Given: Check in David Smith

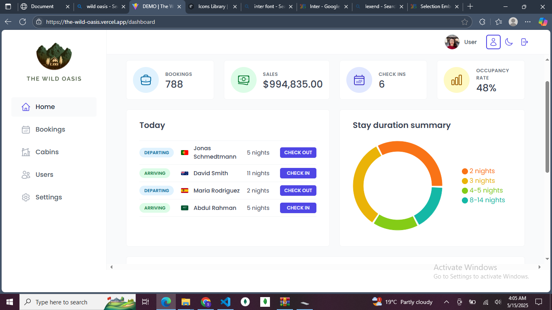Looking at the screenshot, I should [298, 173].
